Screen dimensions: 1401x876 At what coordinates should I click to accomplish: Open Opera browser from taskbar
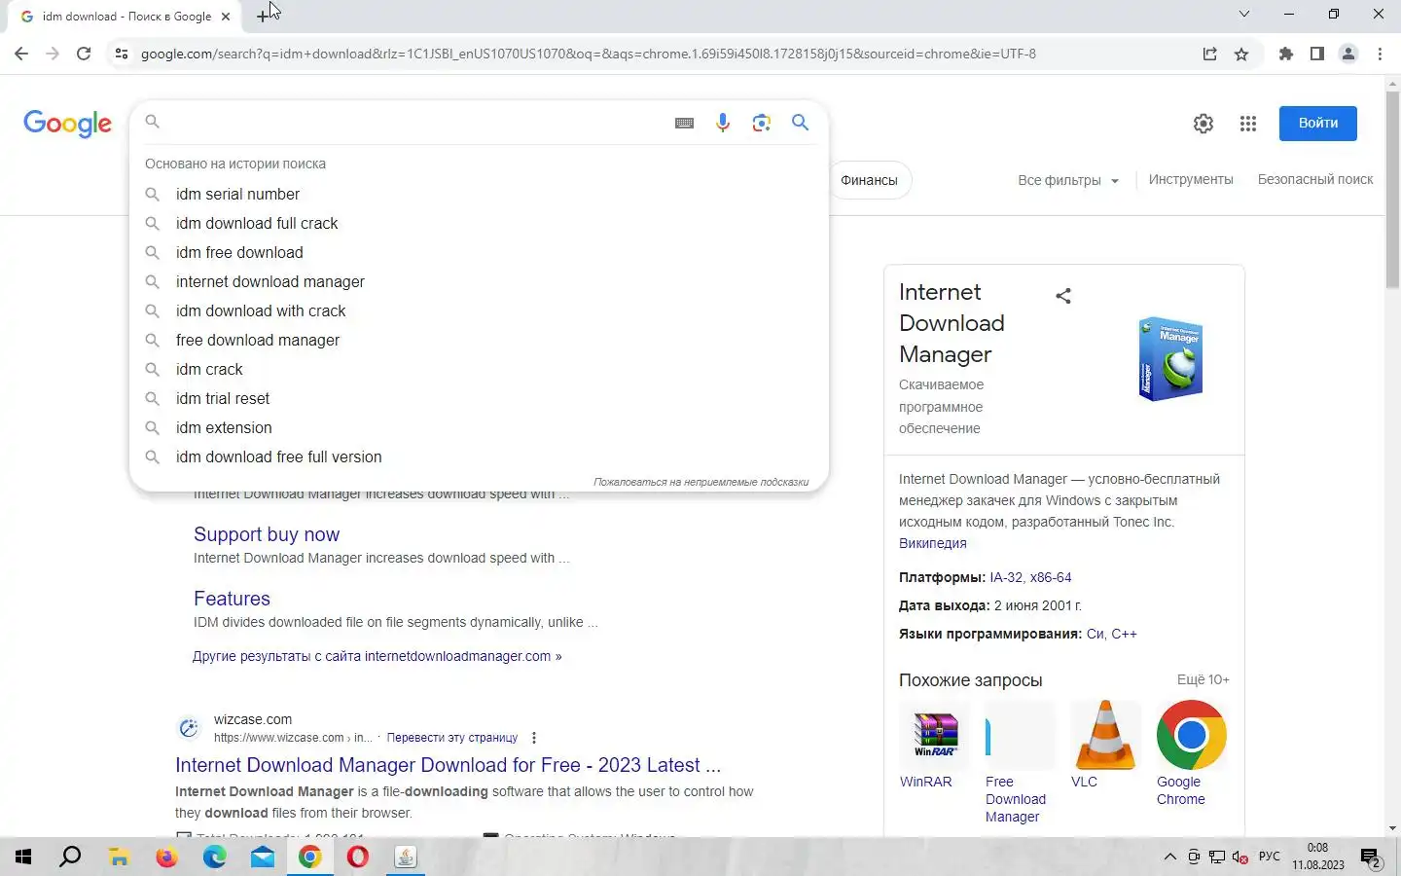coord(358,858)
